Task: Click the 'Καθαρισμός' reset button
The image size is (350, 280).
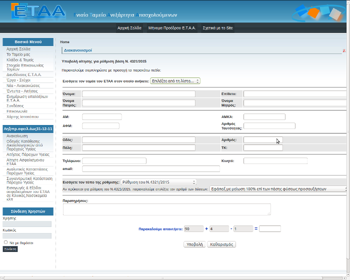Action: 221,244
